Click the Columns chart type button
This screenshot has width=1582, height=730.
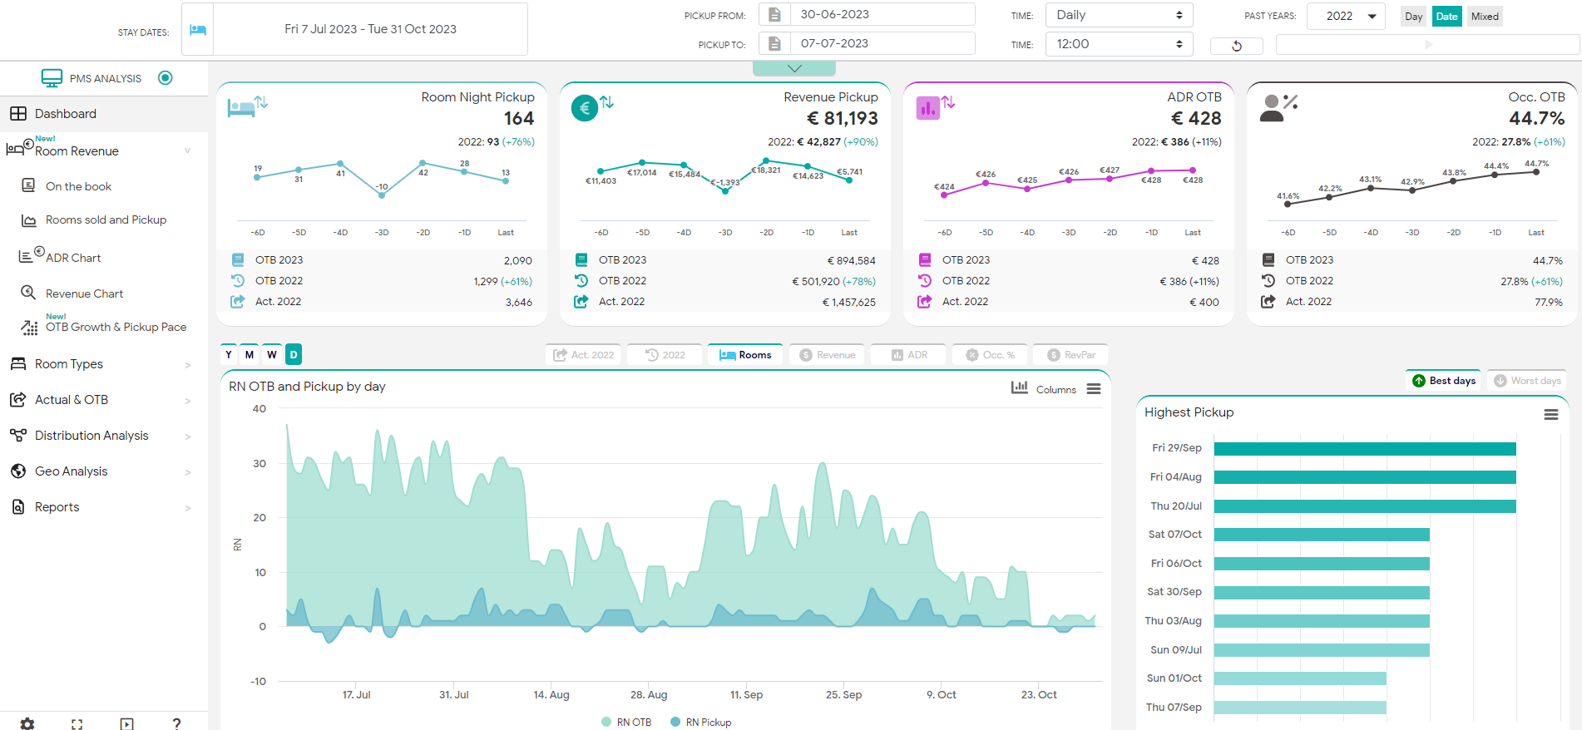pos(1044,389)
